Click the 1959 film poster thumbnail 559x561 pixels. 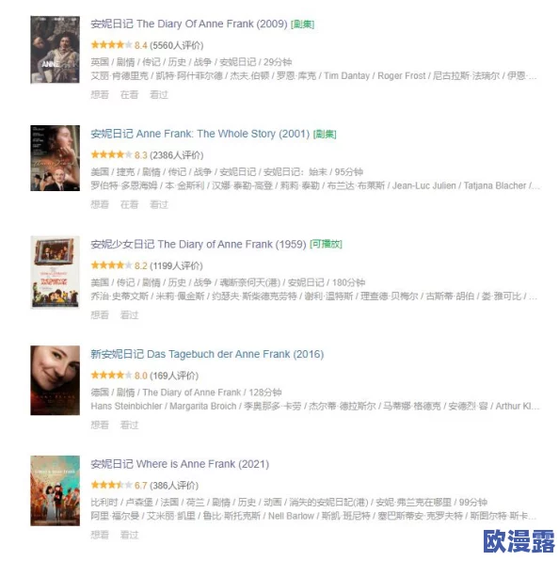point(56,272)
